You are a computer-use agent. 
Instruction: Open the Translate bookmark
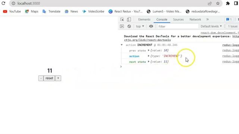(52, 12)
